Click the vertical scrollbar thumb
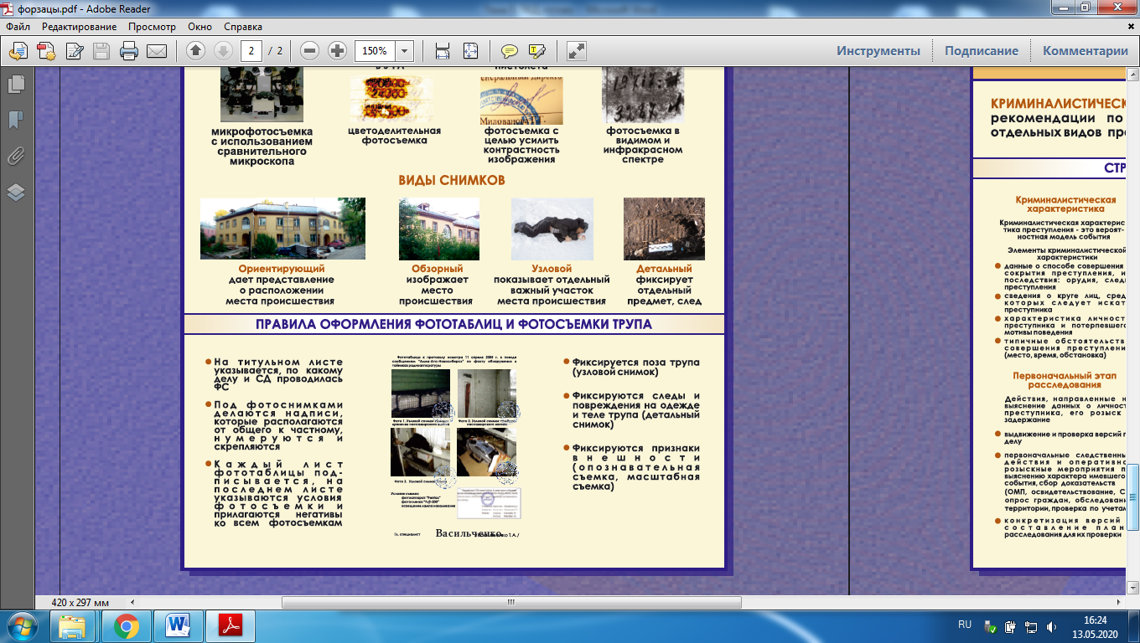The image size is (1140, 643). (x=1132, y=496)
